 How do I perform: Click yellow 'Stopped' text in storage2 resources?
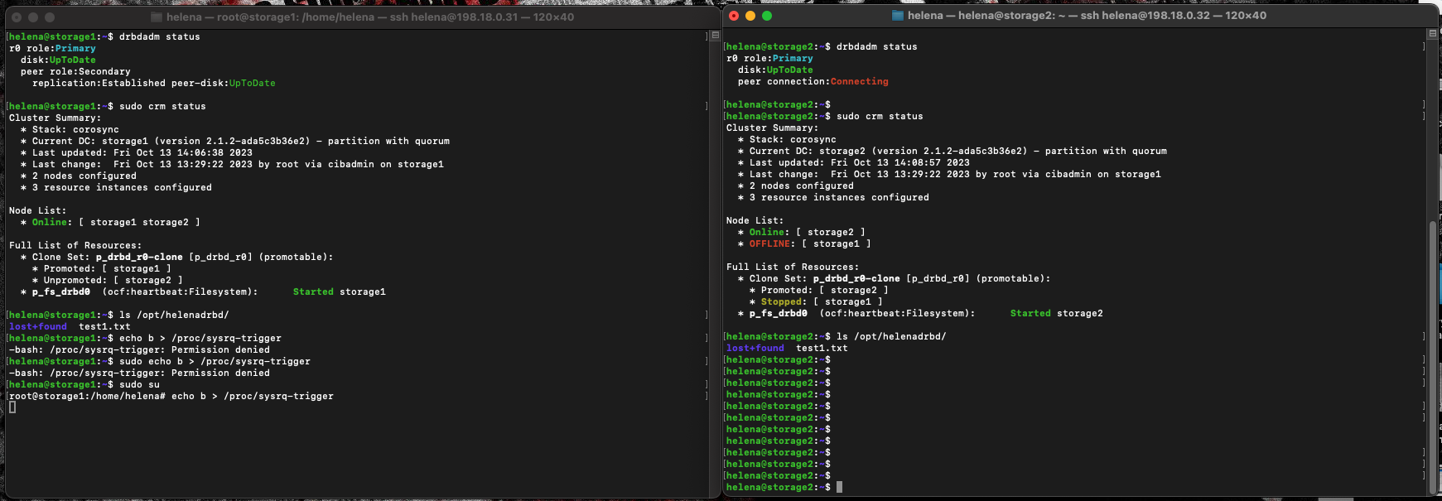click(x=781, y=301)
